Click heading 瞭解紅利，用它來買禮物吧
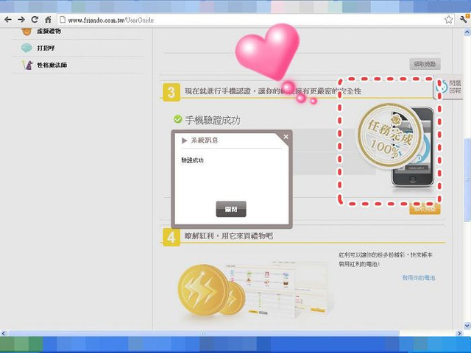This screenshot has width=471, height=353. [x=229, y=236]
